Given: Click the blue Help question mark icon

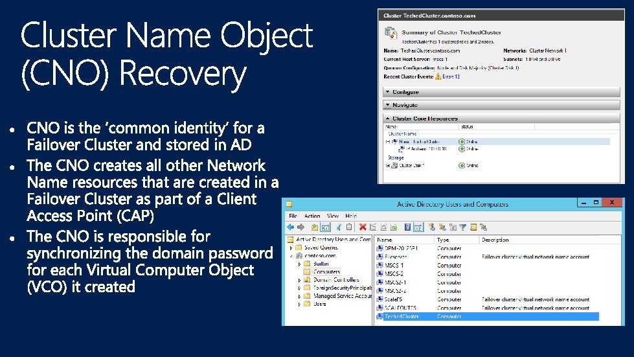Looking at the screenshot, I should pyautogui.click(x=407, y=227).
